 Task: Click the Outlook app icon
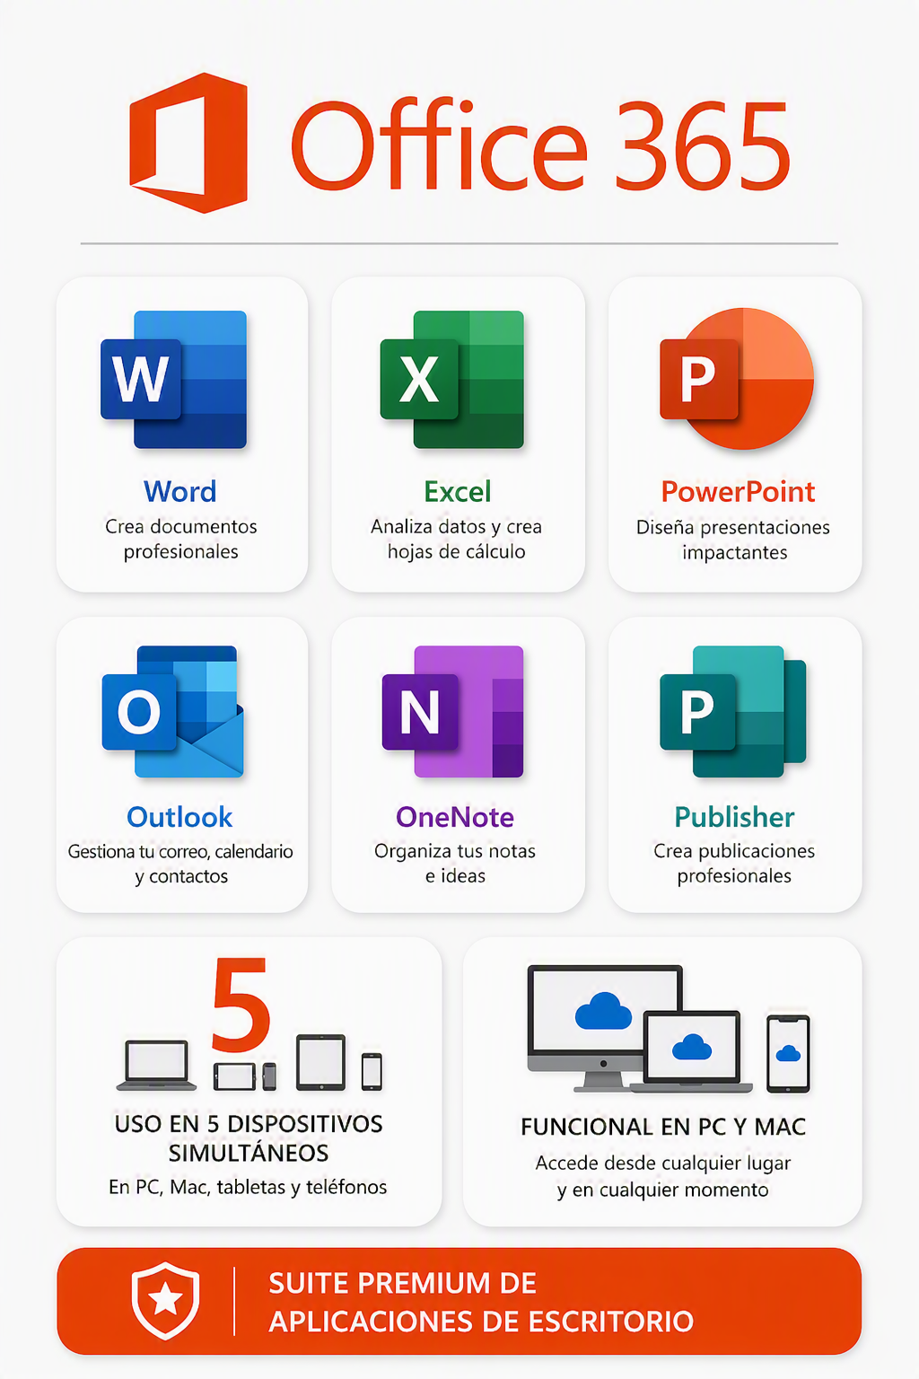pyautogui.click(x=173, y=711)
